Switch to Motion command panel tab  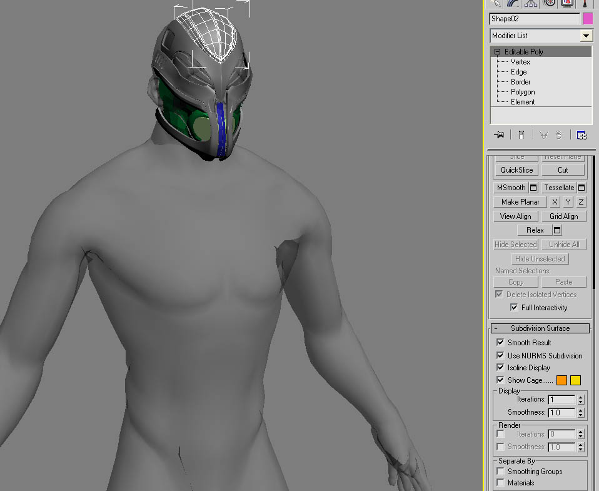(549, 3)
